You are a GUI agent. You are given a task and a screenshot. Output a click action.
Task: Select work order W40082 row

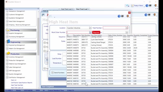tap(112, 56)
